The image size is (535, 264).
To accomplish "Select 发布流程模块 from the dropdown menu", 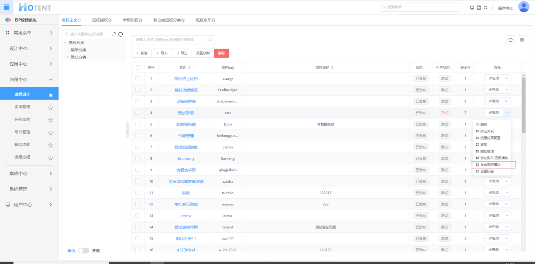I will click(490, 164).
